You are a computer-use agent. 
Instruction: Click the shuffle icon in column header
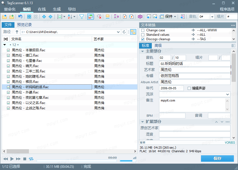[6, 39]
